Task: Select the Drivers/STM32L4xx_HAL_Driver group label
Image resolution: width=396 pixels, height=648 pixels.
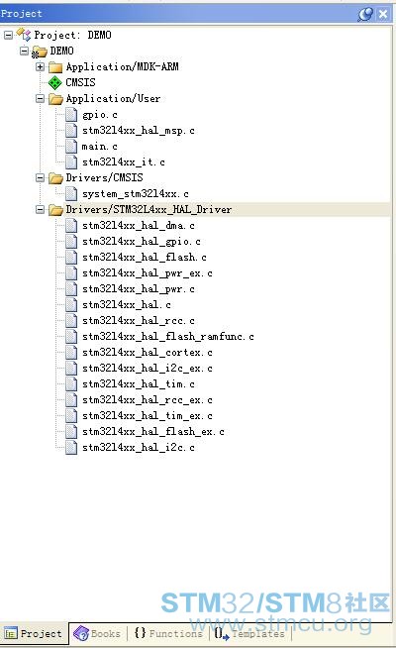Action: 148,209
